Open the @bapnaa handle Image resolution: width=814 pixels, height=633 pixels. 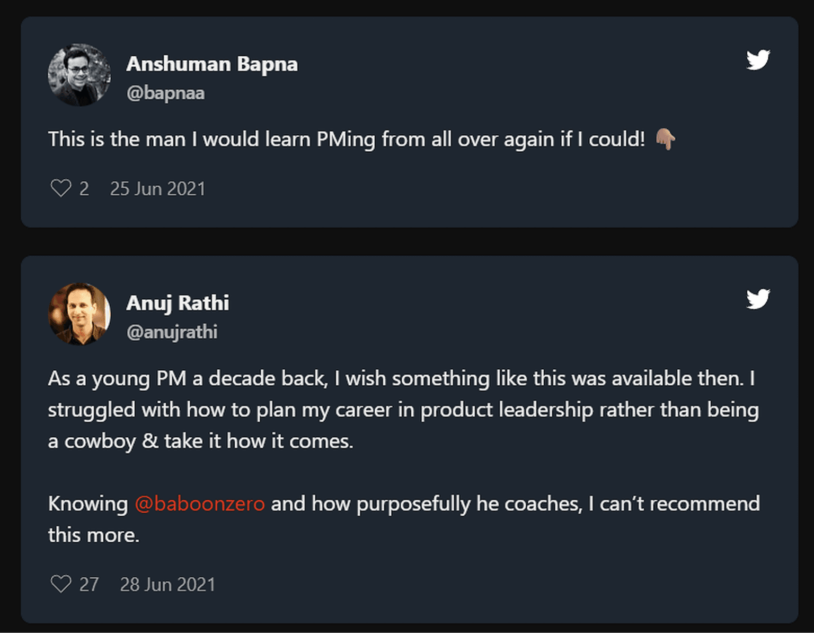pos(165,93)
